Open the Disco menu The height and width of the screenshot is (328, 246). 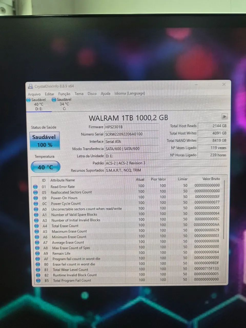[x=92, y=94]
